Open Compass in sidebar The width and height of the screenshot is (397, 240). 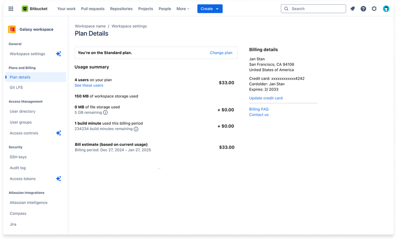click(18, 213)
